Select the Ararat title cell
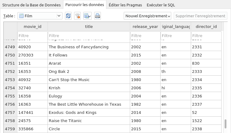Viewport: 231px width, 133px height. point(89,63)
